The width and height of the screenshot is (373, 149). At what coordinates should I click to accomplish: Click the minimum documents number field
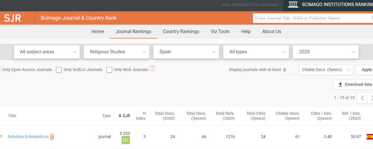[x=289, y=70]
